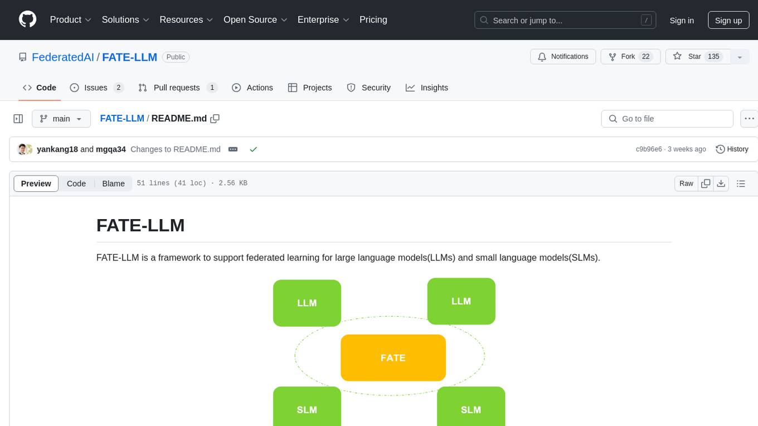Expand the Enterprise menu

tap(323, 20)
